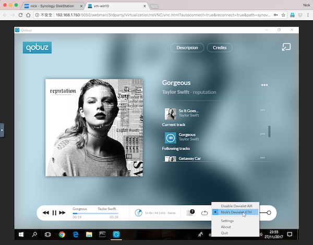Select So It Goes... track thumbnail
Image resolution: width=313 pixels, height=245 pixels.
pyautogui.click(x=171, y=114)
